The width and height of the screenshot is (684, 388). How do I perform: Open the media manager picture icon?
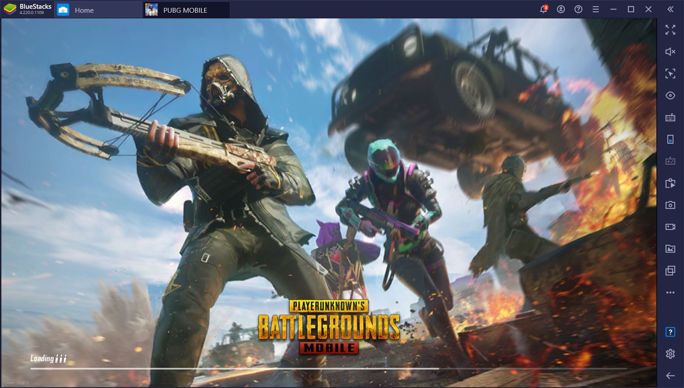(670, 249)
